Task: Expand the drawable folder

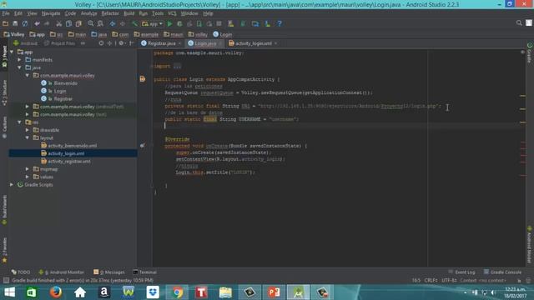Action: (x=28, y=130)
